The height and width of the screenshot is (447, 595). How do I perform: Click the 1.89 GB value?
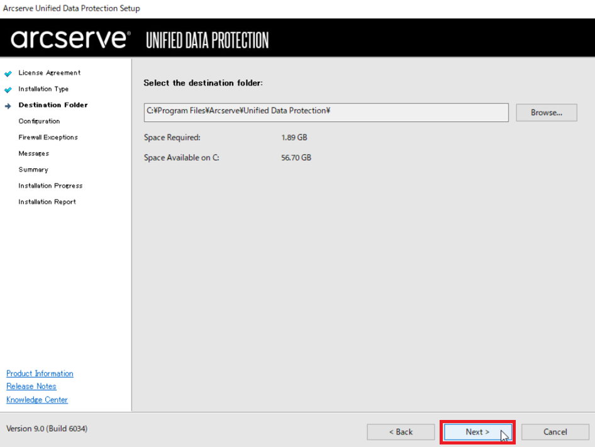click(x=294, y=137)
